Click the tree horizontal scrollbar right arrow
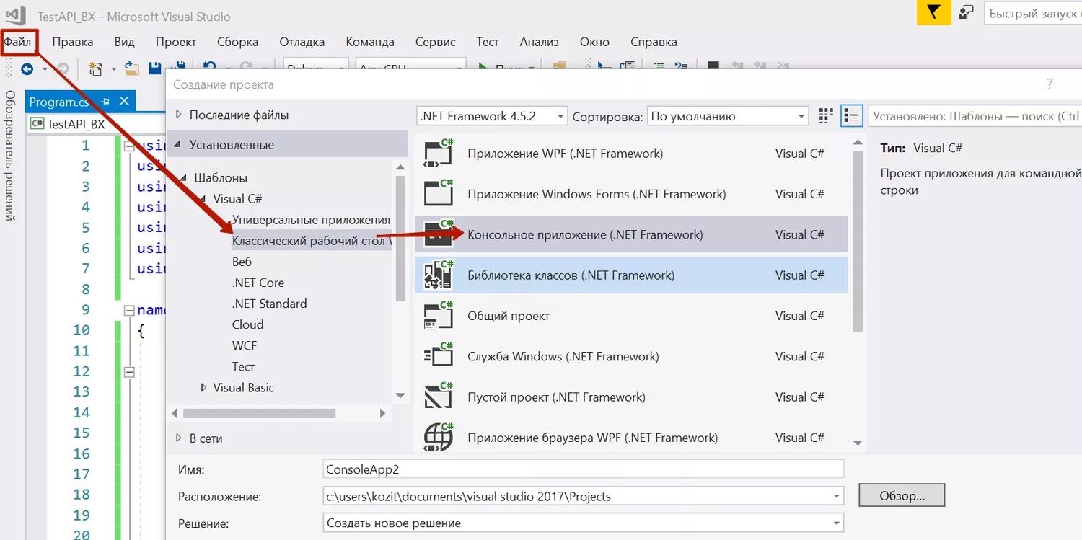This screenshot has width=1082, height=540. [x=383, y=414]
